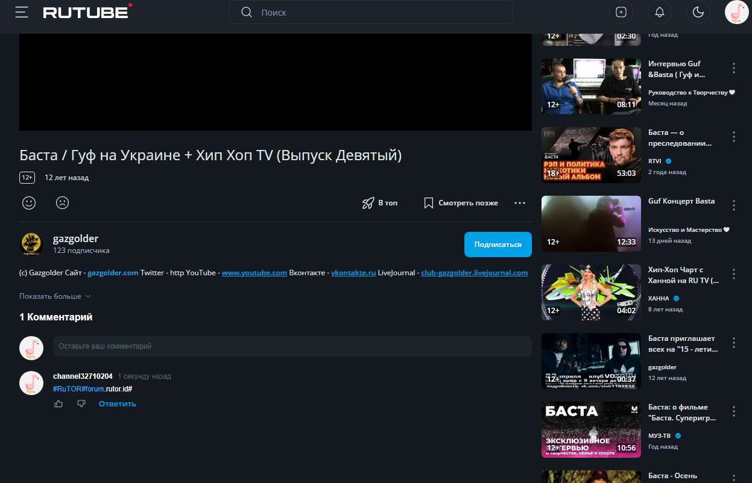Open options for Баста: о фильме video
The height and width of the screenshot is (483, 752).
[x=734, y=411]
